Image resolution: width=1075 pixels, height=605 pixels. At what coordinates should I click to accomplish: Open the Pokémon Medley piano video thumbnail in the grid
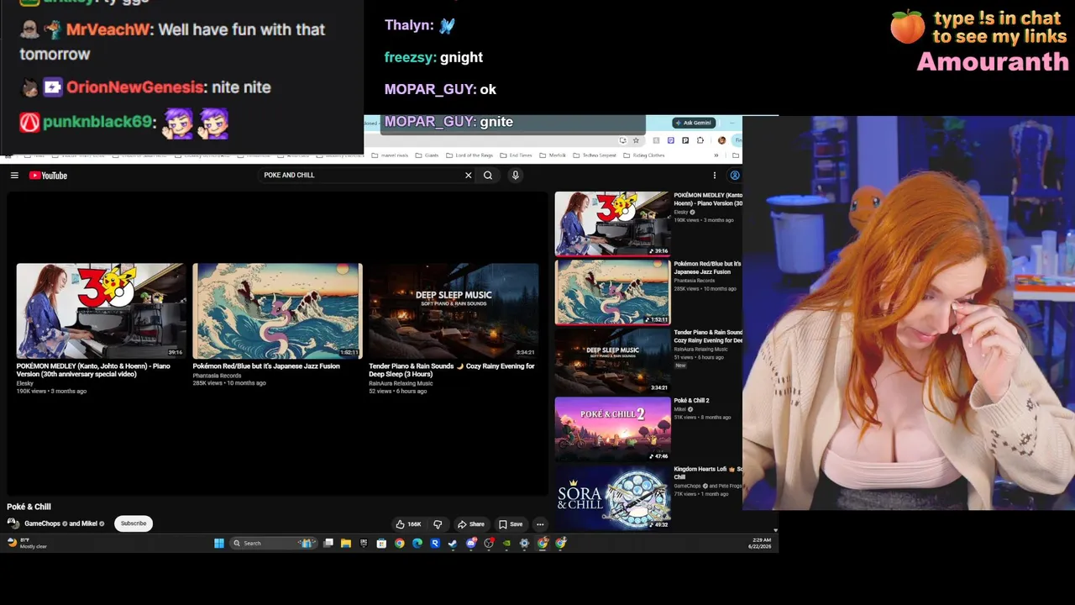[x=101, y=311]
